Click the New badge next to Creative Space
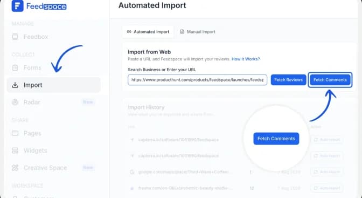The image size is (362, 198). click(x=88, y=167)
